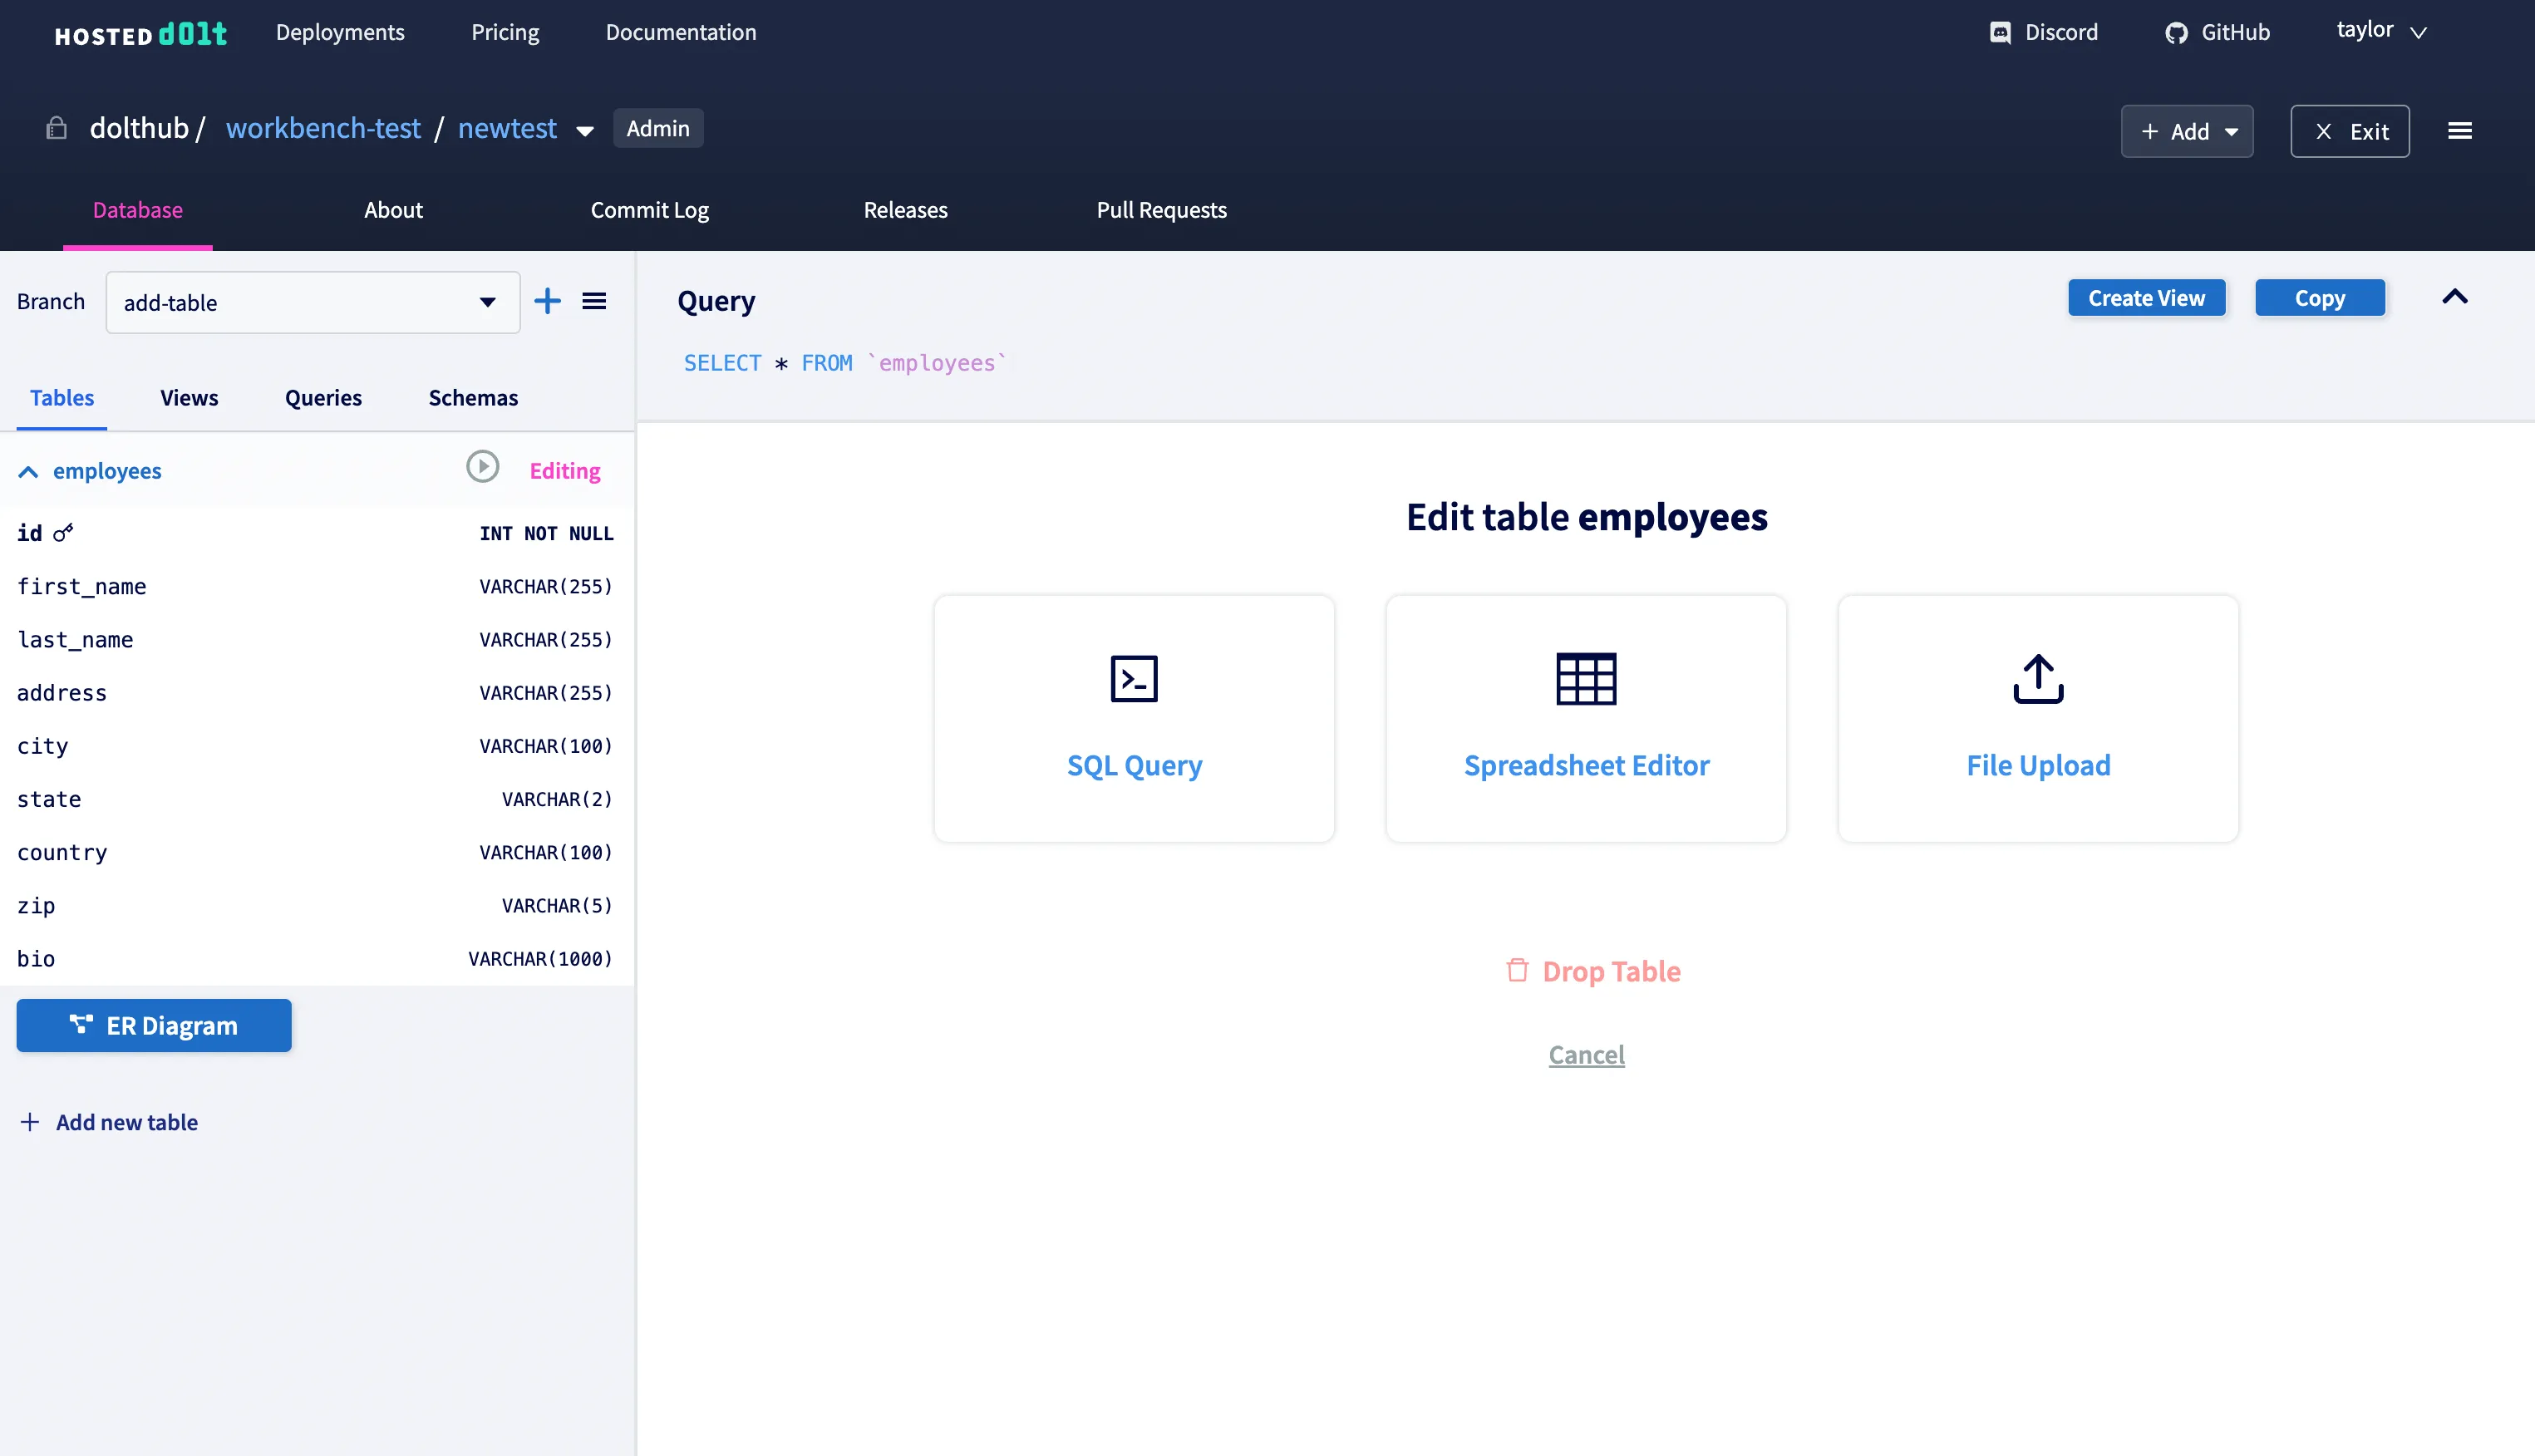
Task: Click the Drop Table trash icon
Action: pos(1517,970)
